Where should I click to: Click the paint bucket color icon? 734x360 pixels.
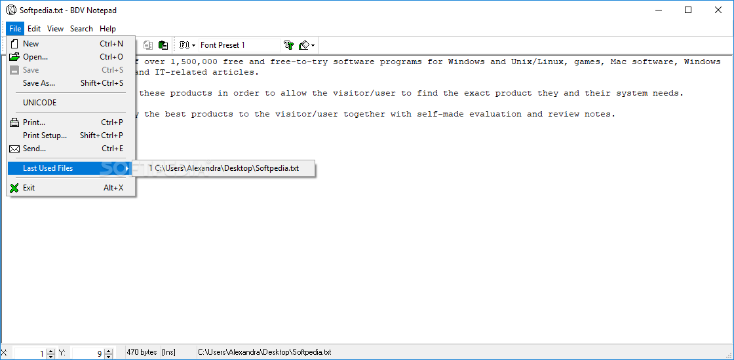[x=305, y=45]
